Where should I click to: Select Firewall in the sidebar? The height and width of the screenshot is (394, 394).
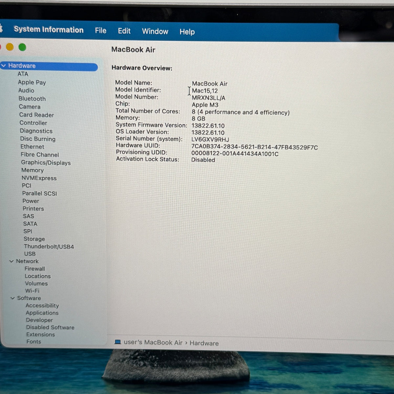pos(35,269)
